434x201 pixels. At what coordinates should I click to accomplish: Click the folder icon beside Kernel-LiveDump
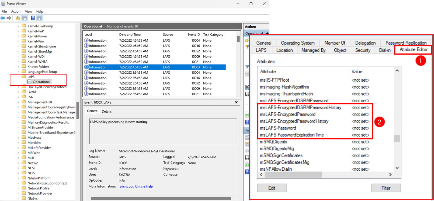24,26
